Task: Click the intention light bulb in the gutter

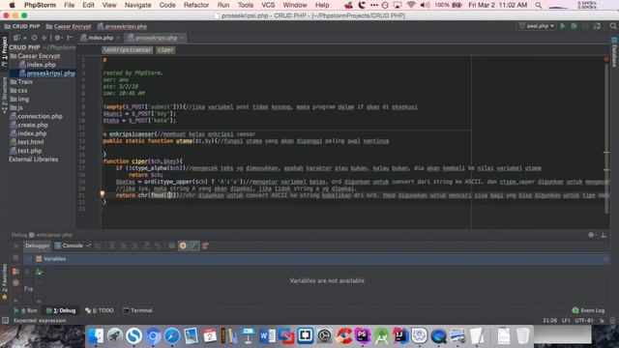Action: click(x=103, y=193)
